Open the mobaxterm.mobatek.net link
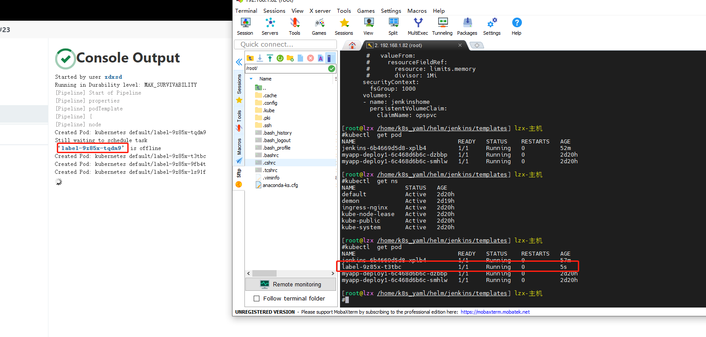The width and height of the screenshot is (706, 337). pyautogui.click(x=495, y=312)
